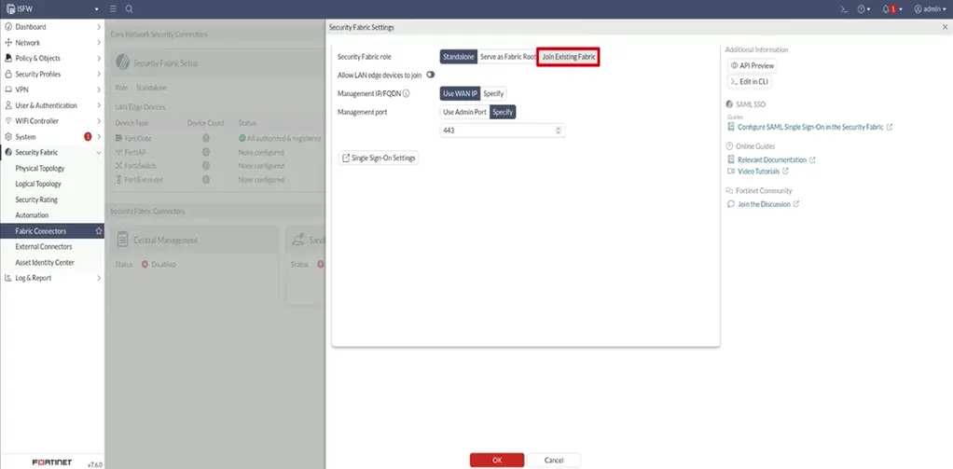This screenshot has width=953, height=469.
Task: Click the VPN monitor icon
Action: (8, 90)
